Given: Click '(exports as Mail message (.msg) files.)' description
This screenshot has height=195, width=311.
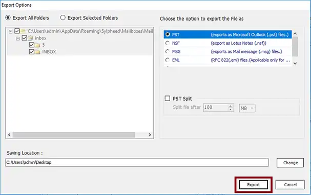Looking at the screenshot, I should 246,52.
